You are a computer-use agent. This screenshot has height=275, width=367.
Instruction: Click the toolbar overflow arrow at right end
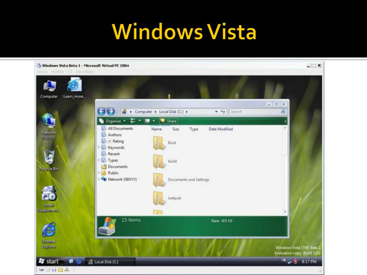click(x=285, y=121)
